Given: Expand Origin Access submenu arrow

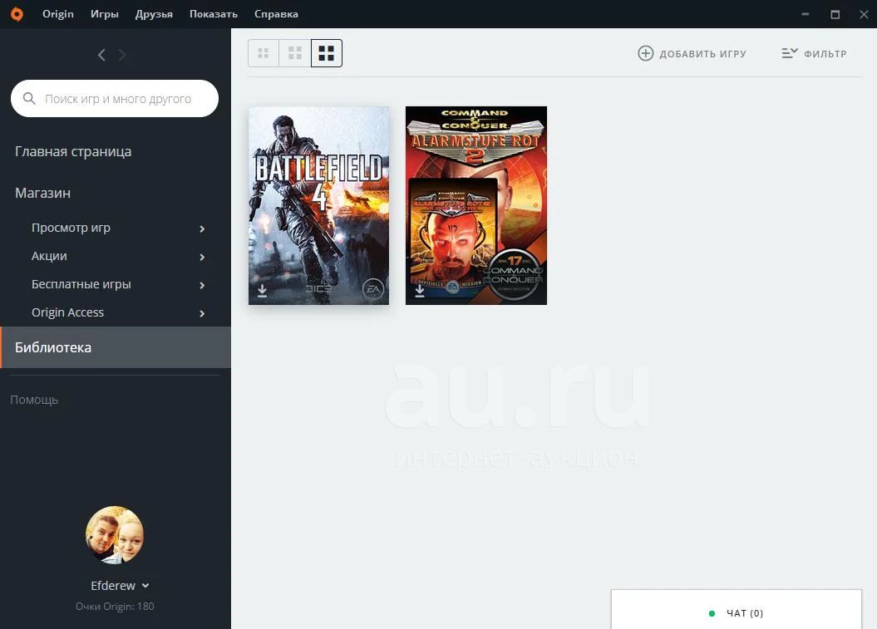Looking at the screenshot, I should click(202, 313).
